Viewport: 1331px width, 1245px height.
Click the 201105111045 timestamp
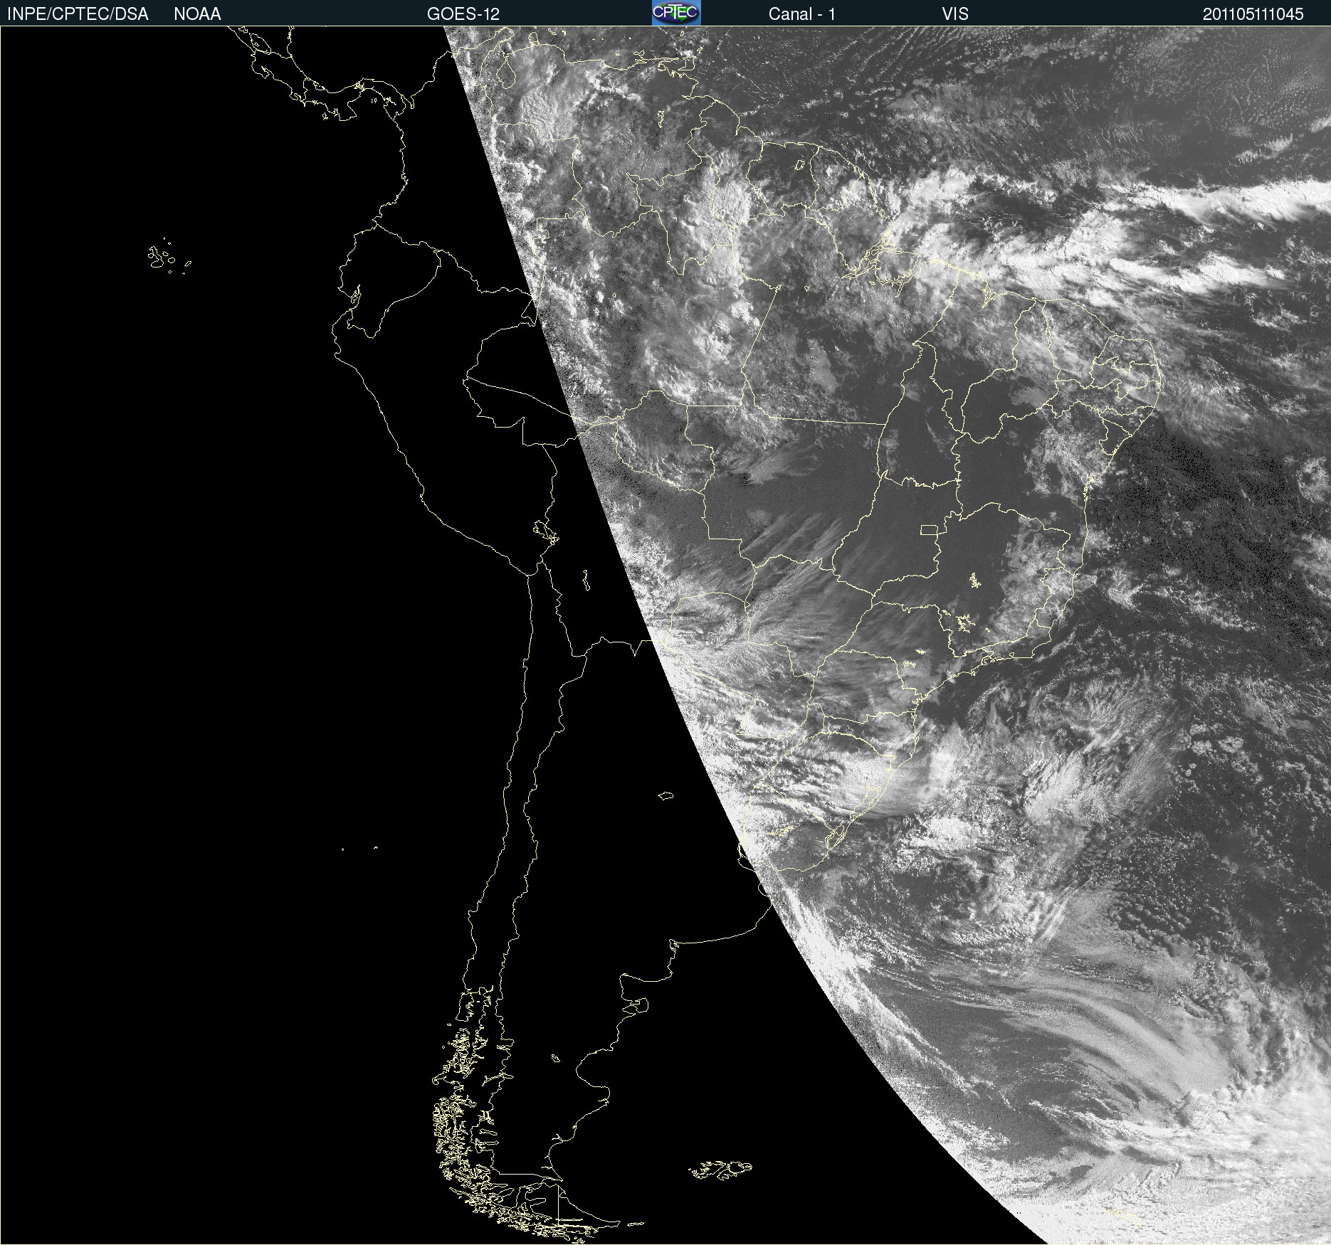(x=1253, y=14)
